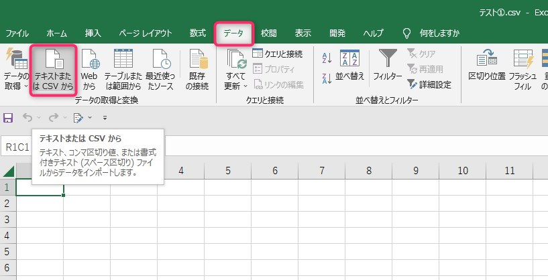Click the Web から icon
The width and height of the screenshot is (548, 280).
(x=89, y=70)
